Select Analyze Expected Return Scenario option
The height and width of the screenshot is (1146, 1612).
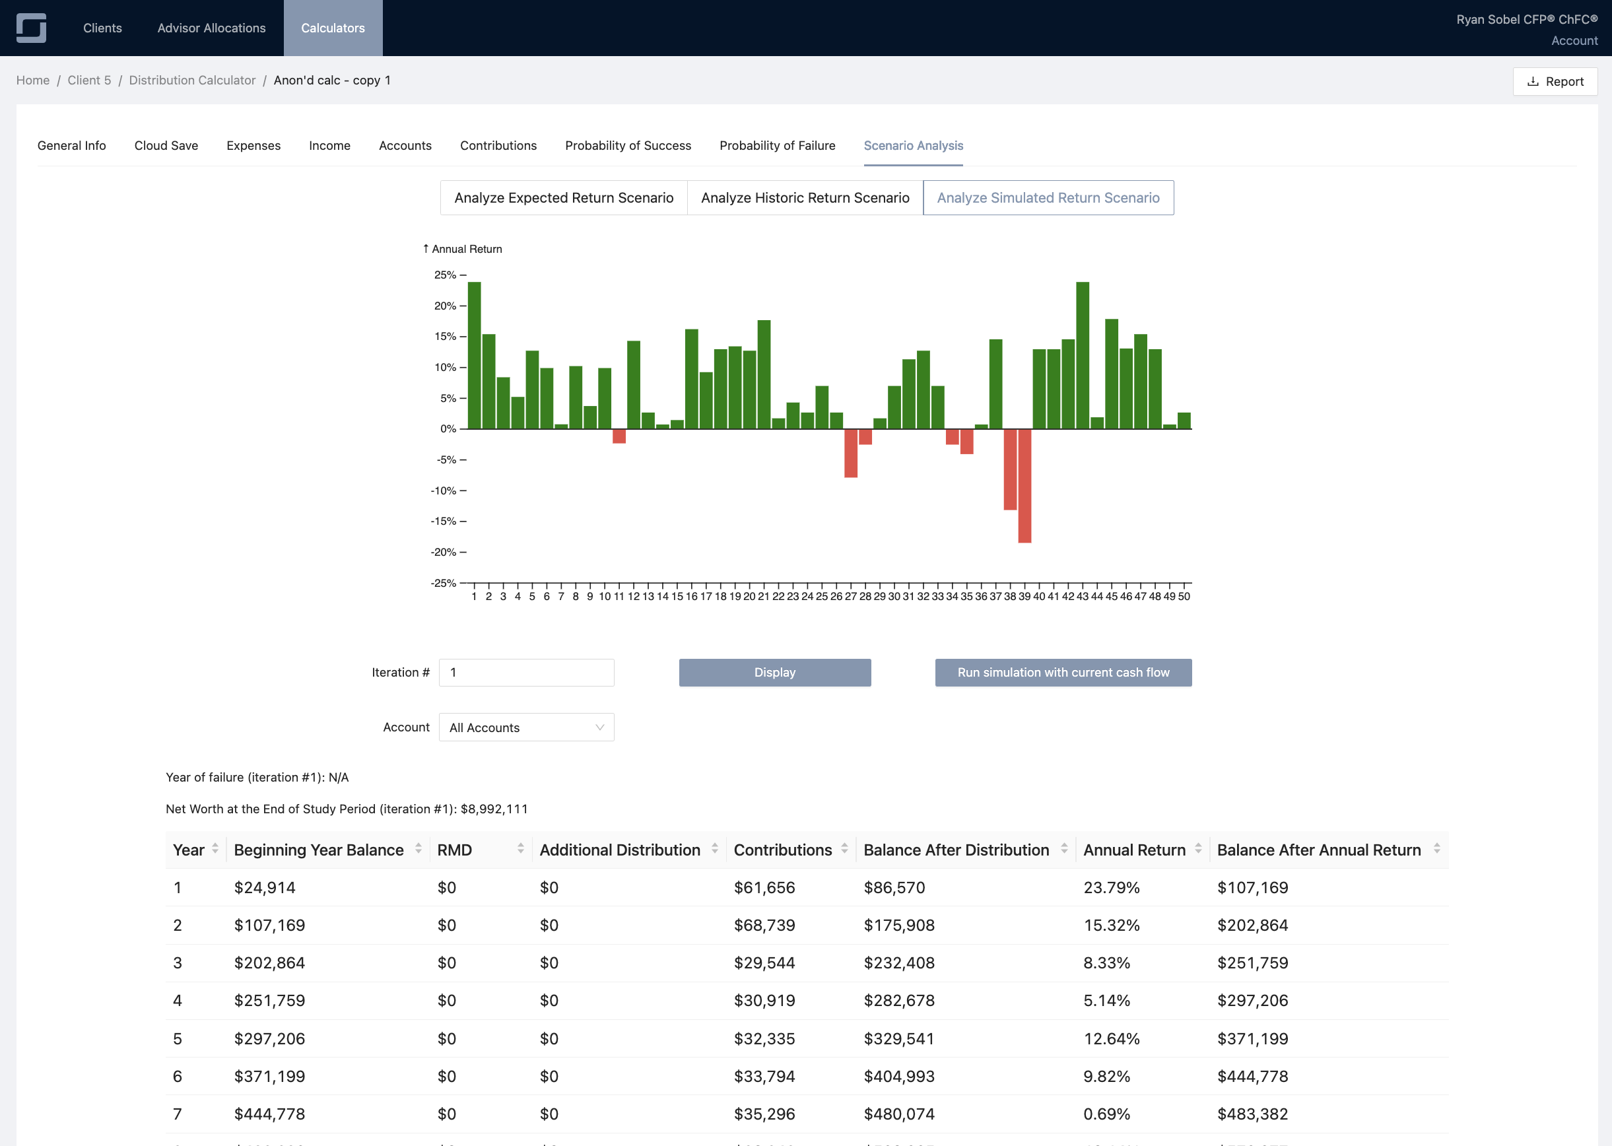click(x=564, y=197)
